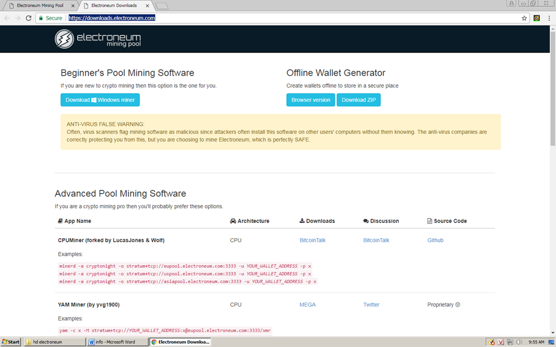Viewport: 556px width, 347px height.
Task: Open CPUMiner BitcoinTalk discussion link
Action: point(376,240)
